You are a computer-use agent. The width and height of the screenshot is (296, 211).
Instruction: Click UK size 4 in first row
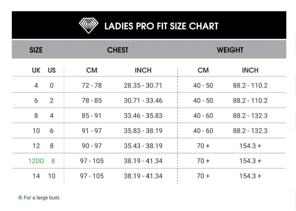36,86
